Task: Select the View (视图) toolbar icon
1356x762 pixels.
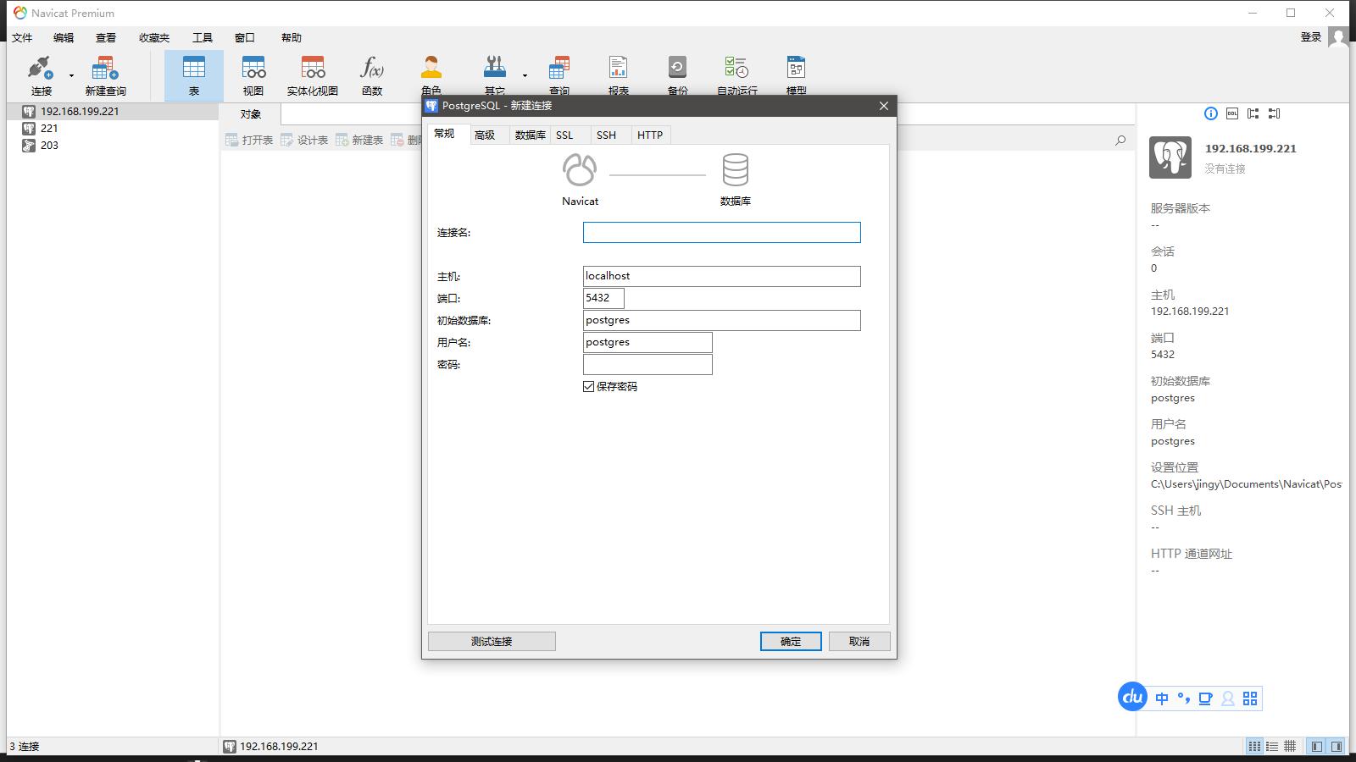Action: coord(253,75)
